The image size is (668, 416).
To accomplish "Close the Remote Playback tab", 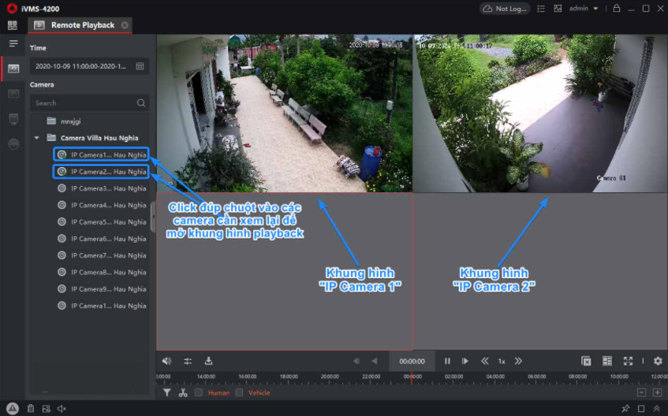I will pos(125,25).
